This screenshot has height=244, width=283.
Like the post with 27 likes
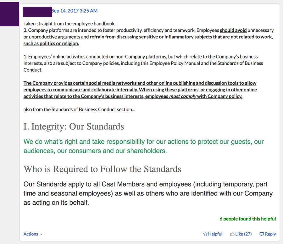click(241, 234)
